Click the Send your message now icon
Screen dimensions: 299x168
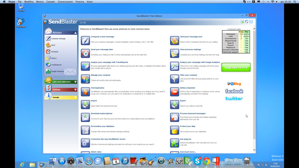click(174, 40)
